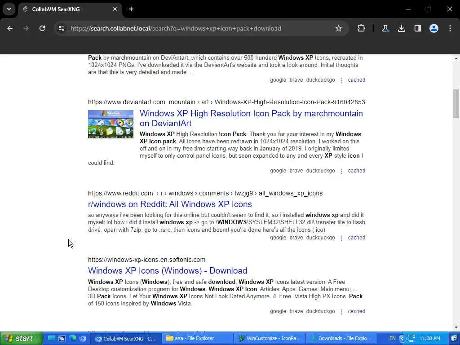Open cached version of Softonic result
The width and height of the screenshot is (460, 345).
(x=356, y=311)
